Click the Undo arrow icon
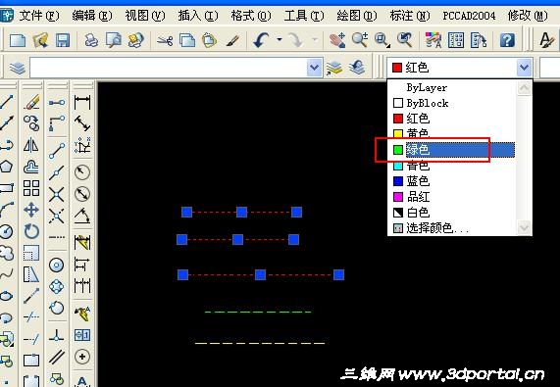 (x=262, y=40)
